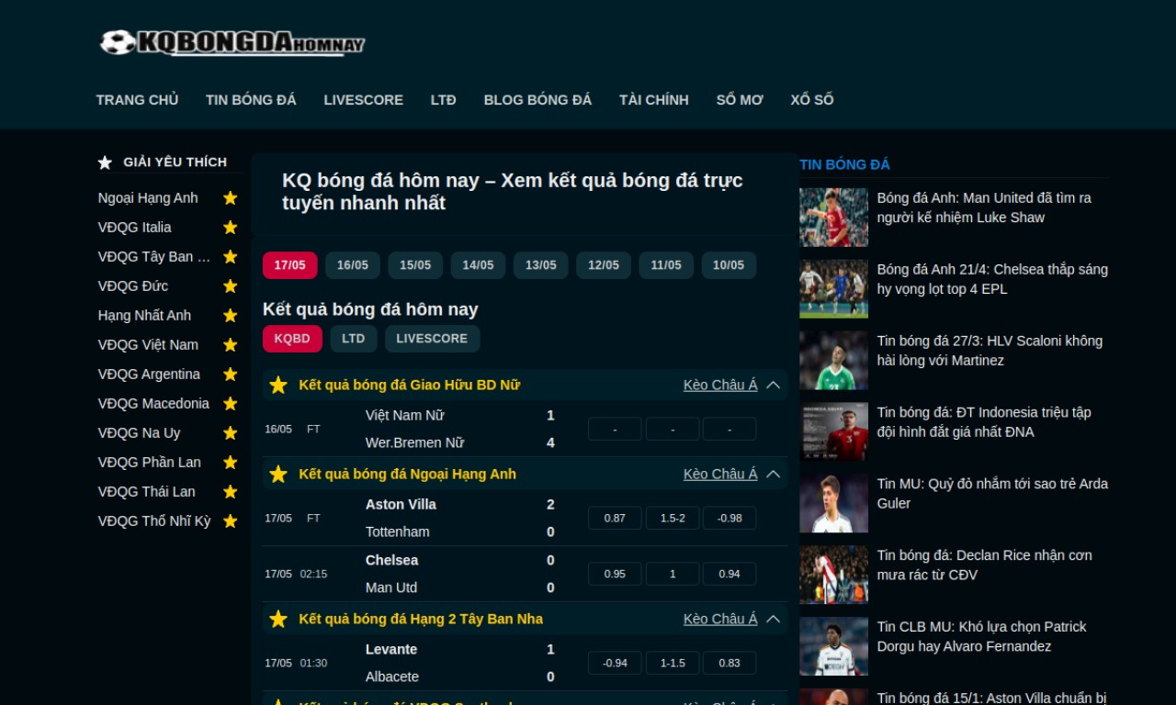1176x705 pixels.
Task: Open thumbnail for Chelsea top 4 EPL article
Action: coord(833,289)
